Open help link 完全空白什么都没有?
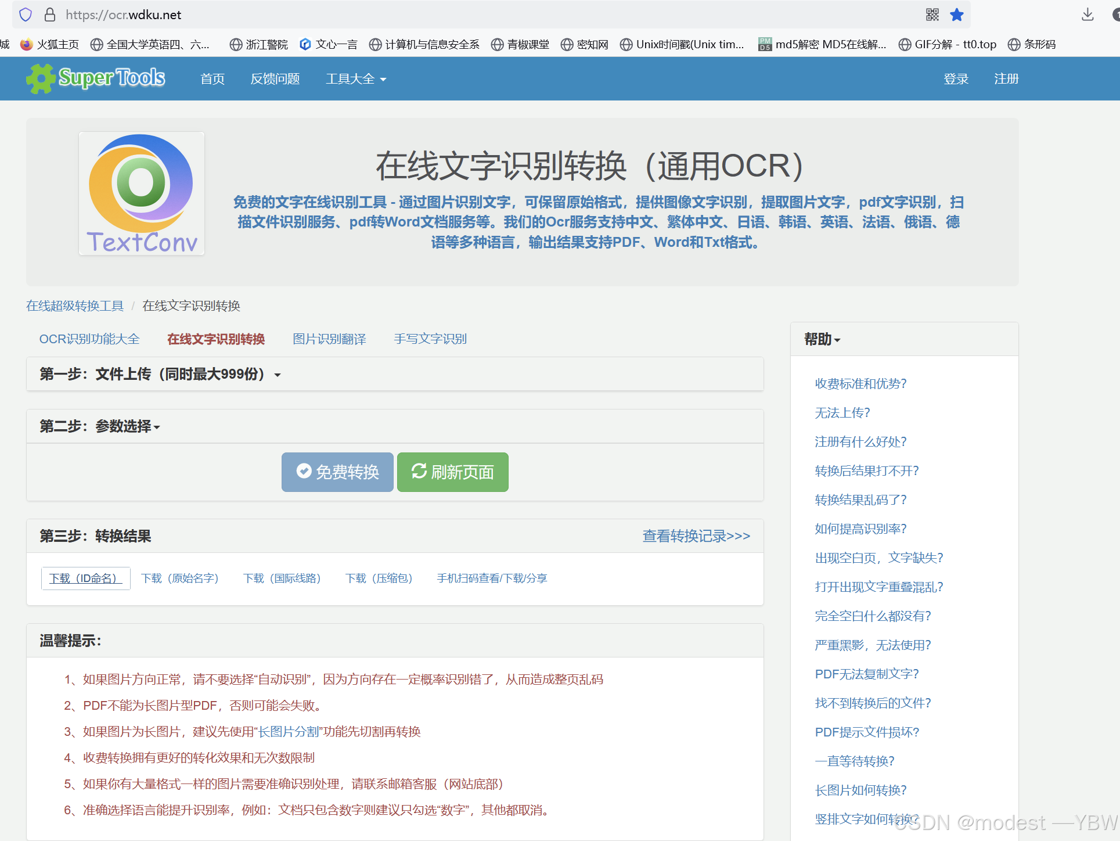Viewport: 1120px width, 841px height. (873, 616)
